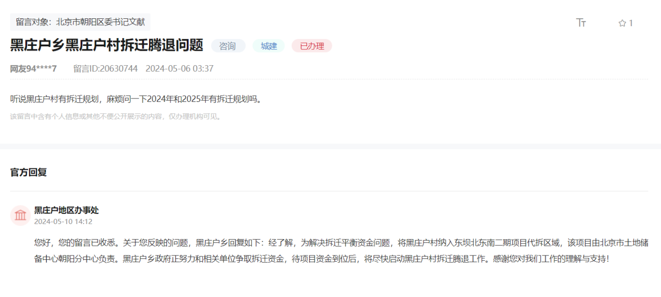
Task: Click the red institution avatar icon
Action: pyautogui.click(x=20, y=215)
